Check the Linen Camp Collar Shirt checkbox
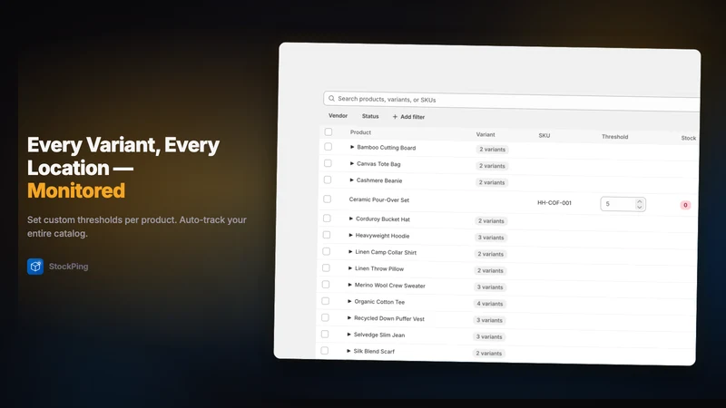The width and height of the screenshot is (726, 408). coord(326,252)
